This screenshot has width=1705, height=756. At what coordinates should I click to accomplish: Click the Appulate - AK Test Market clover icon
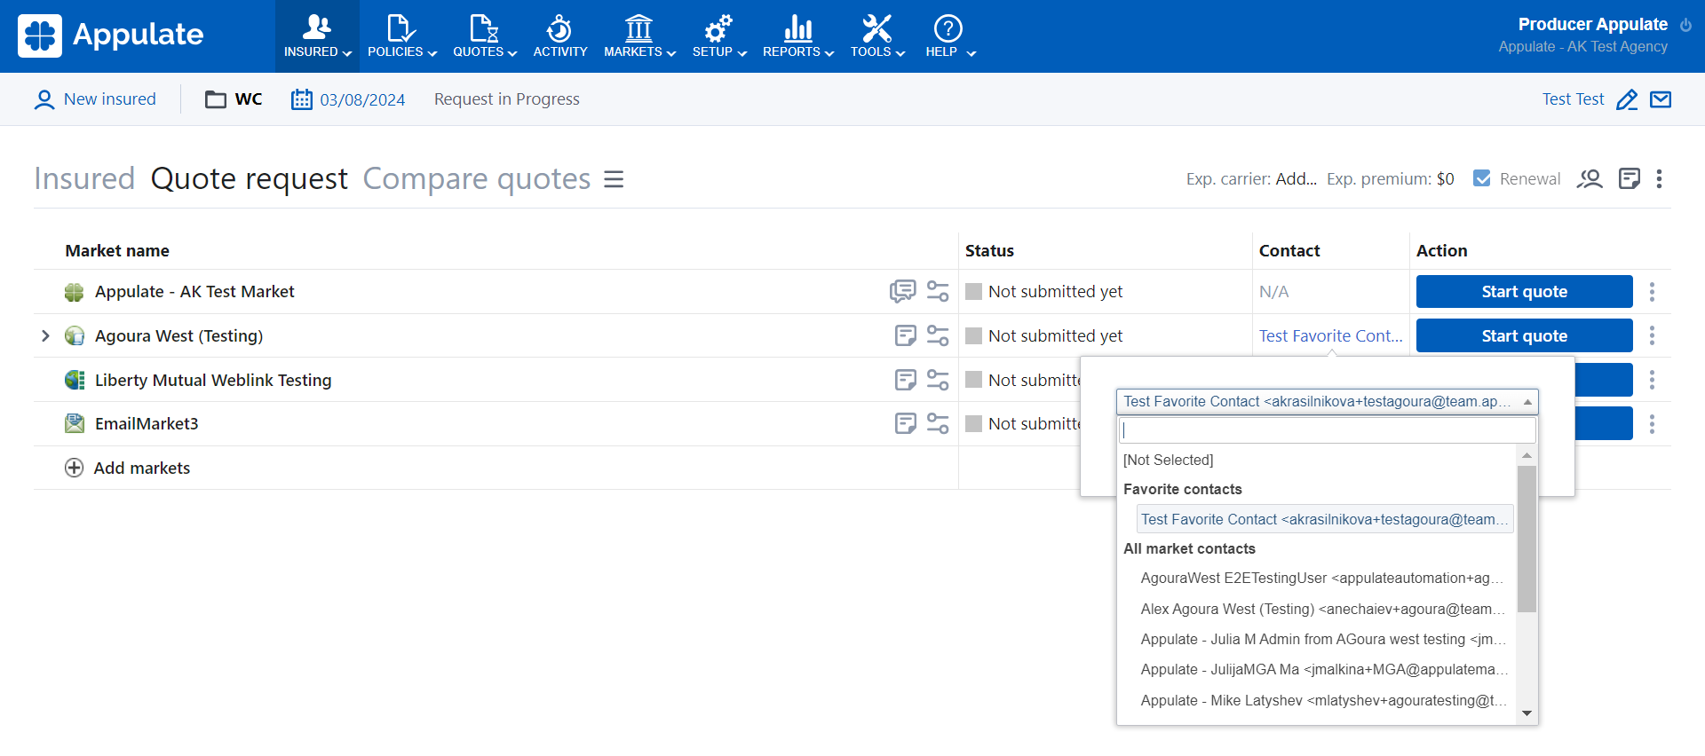click(x=75, y=292)
